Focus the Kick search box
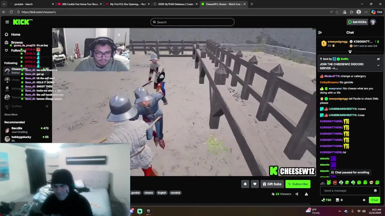Screen dimensions: 385x216 [192, 22]
